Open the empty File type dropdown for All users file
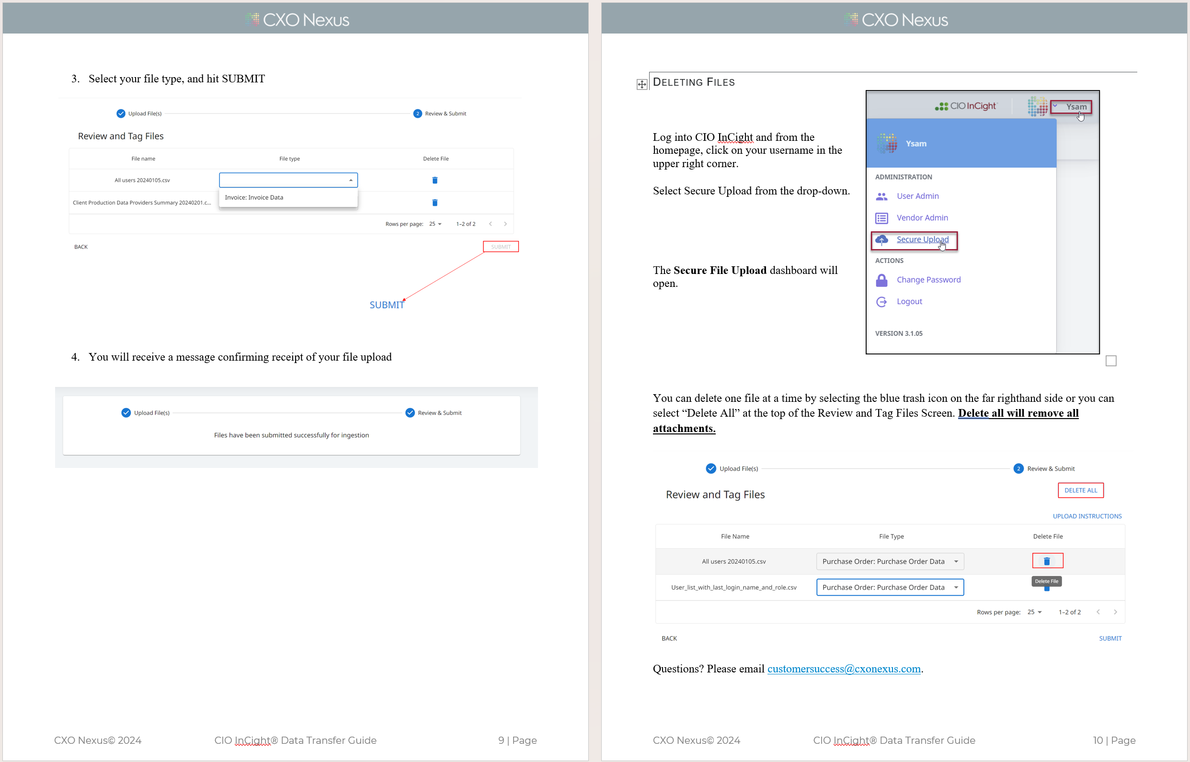 point(288,180)
